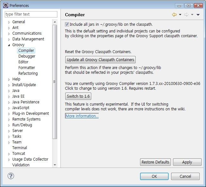Expand the Team tree node
The image size is (206, 187).
[x=9, y=142]
